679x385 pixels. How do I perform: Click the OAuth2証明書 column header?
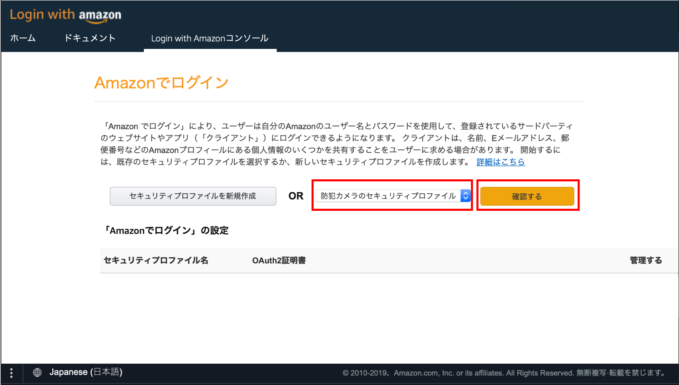(279, 260)
